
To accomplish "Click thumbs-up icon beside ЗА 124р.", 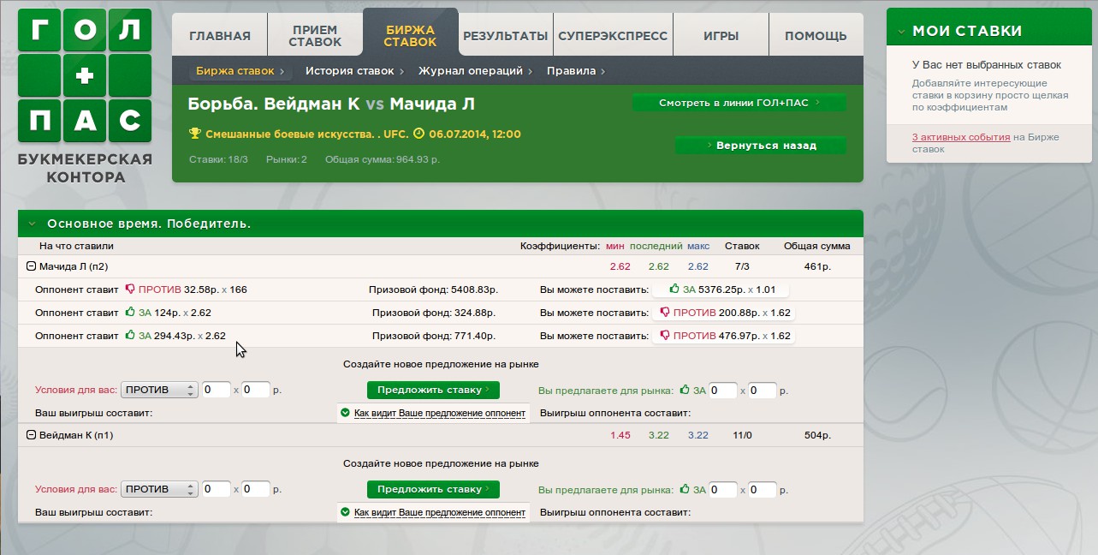I will pos(130,313).
